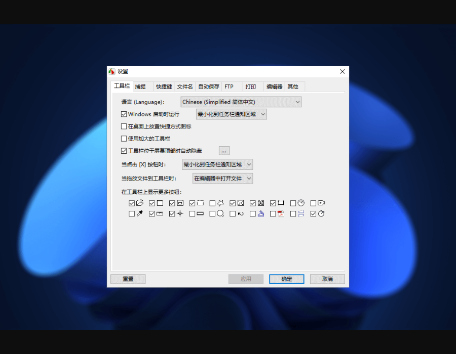Open auto-hide options via the … button
This screenshot has height=354, width=456.
[x=224, y=151]
